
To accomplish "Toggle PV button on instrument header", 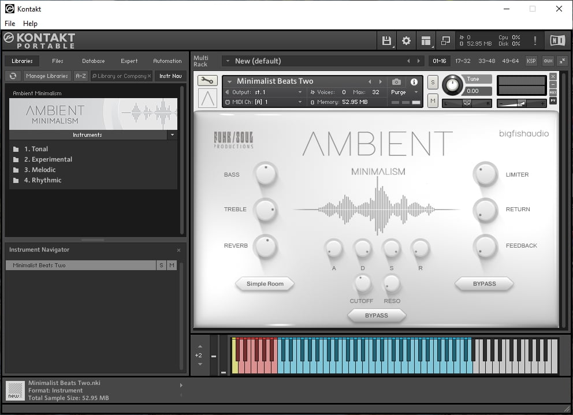I will [x=553, y=100].
